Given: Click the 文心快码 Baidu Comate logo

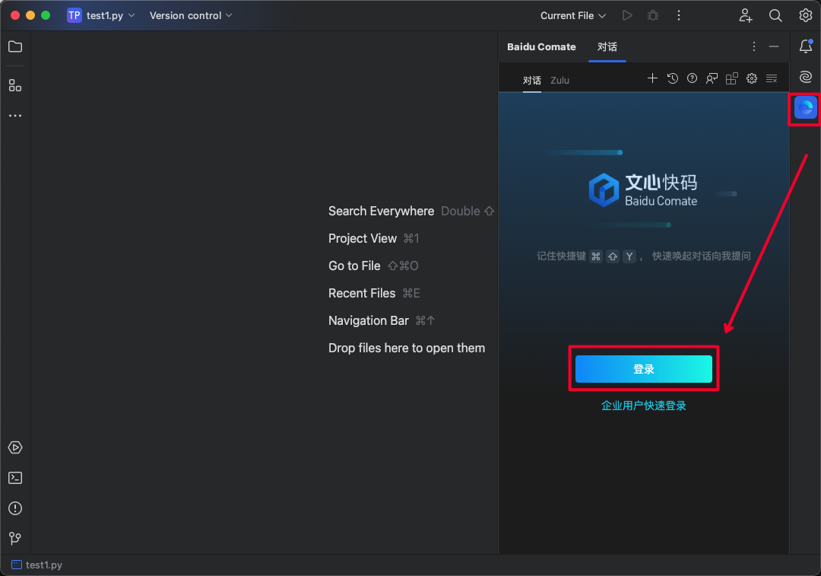Looking at the screenshot, I should pyautogui.click(x=643, y=189).
